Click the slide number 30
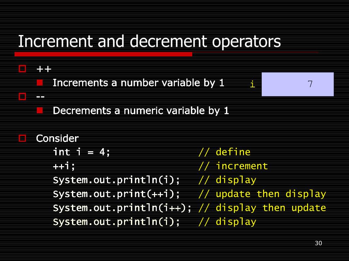This screenshot has height=261, width=349. click(318, 243)
